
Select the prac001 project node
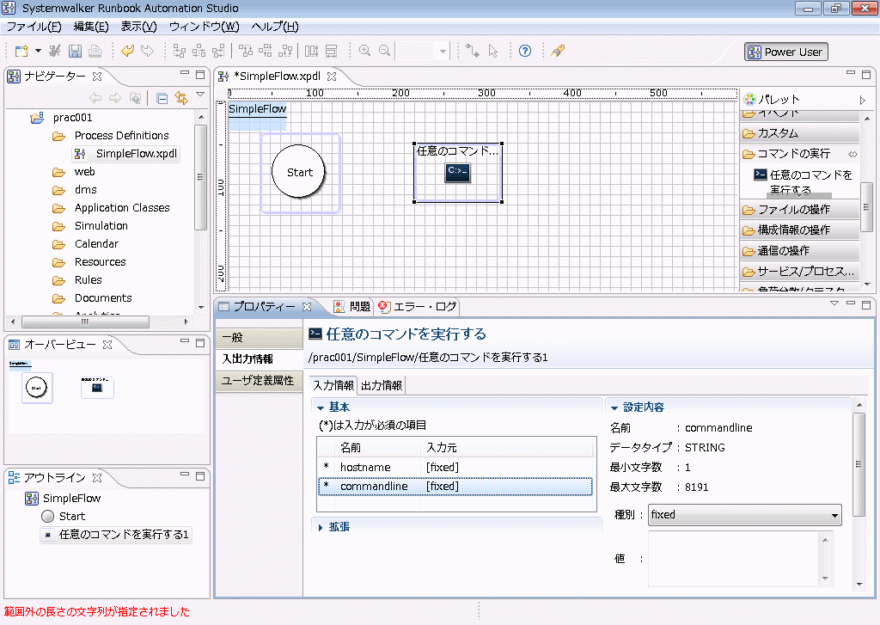pyautogui.click(x=72, y=118)
